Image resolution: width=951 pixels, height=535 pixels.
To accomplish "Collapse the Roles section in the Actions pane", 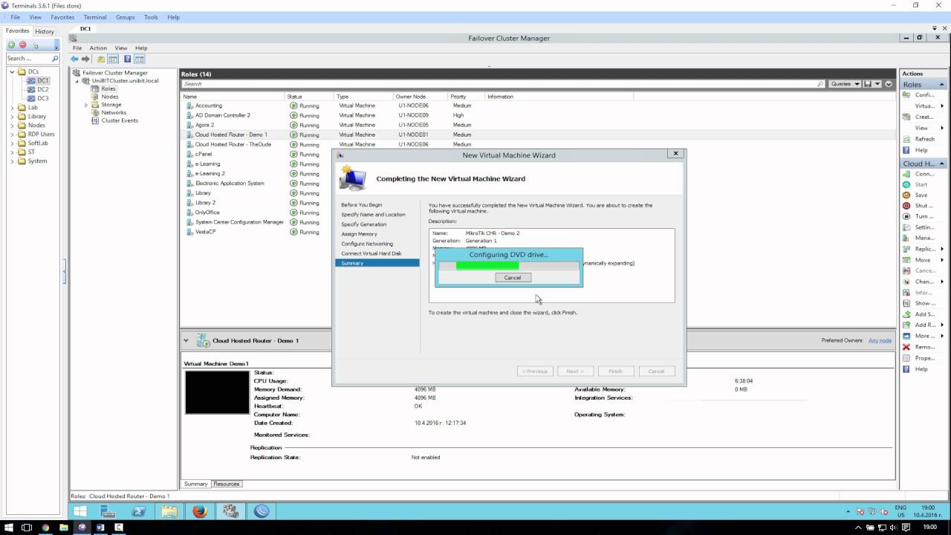I will [x=942, y=85].
